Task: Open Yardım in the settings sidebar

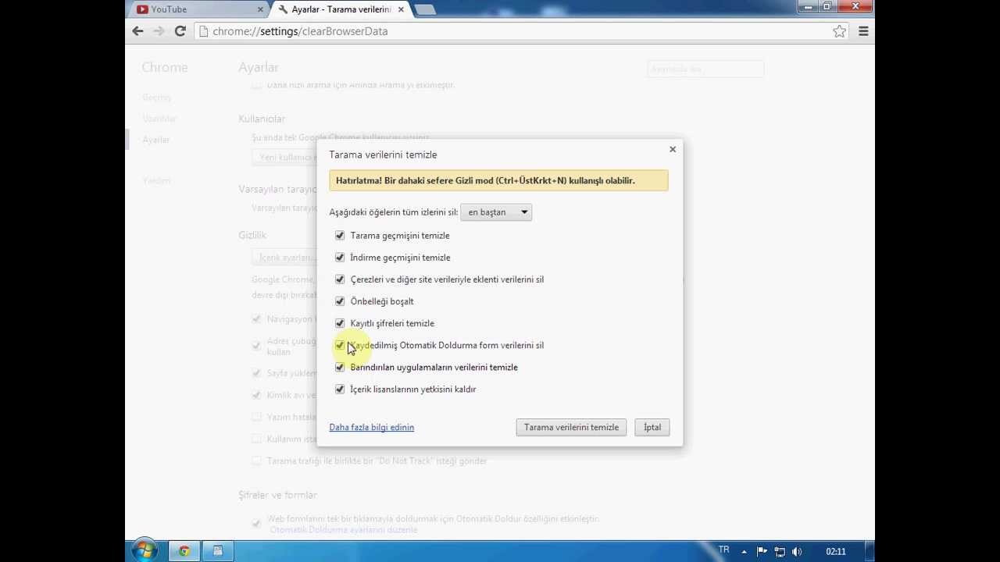Action: 156,180
